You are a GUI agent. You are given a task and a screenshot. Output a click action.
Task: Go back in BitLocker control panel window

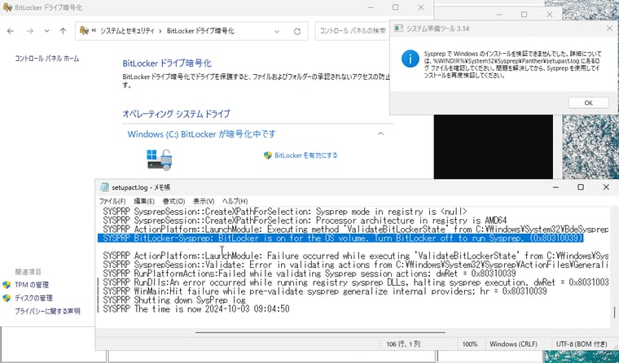11,31
